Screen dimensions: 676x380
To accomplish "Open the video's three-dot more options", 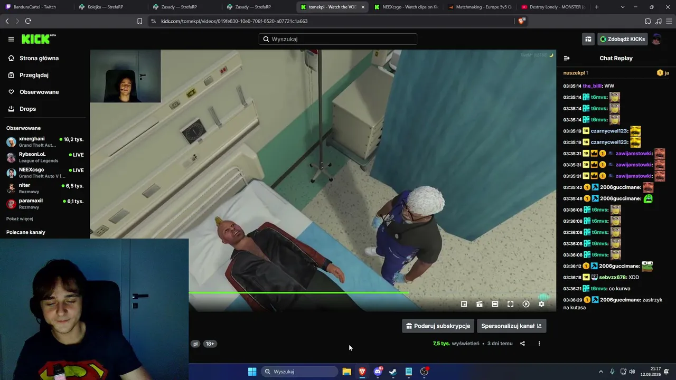I will pyautogui.click(x=539, y=344).
